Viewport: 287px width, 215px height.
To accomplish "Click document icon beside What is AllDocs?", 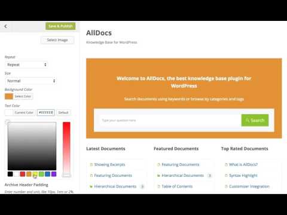I will [x=226, y=165].
